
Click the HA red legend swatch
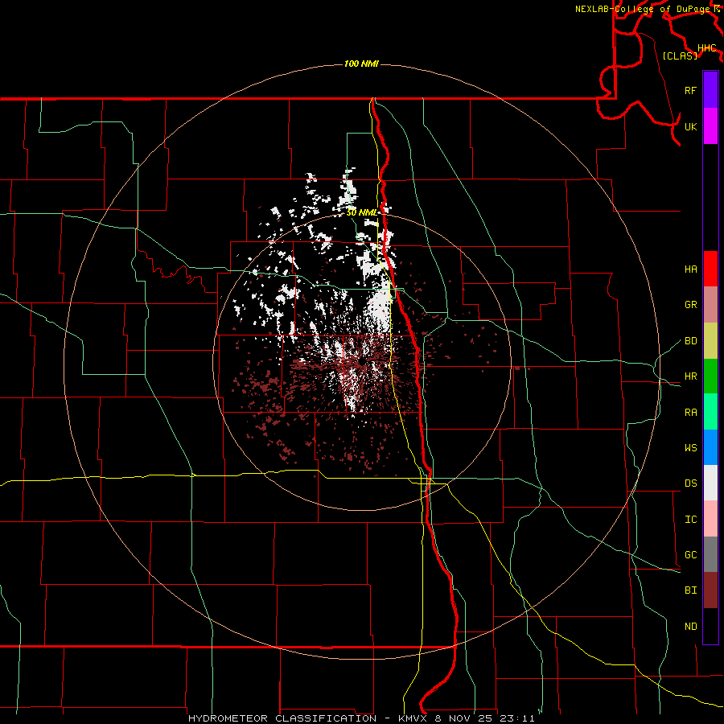[x=710, y=269]
